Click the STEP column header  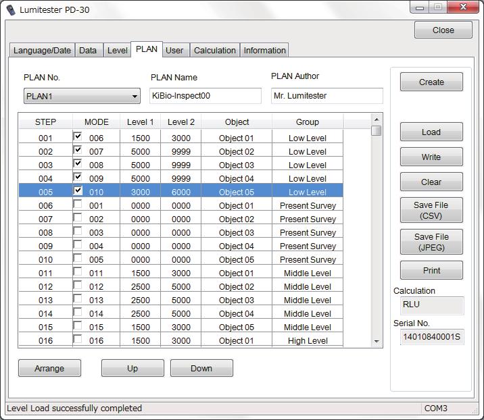46,122
